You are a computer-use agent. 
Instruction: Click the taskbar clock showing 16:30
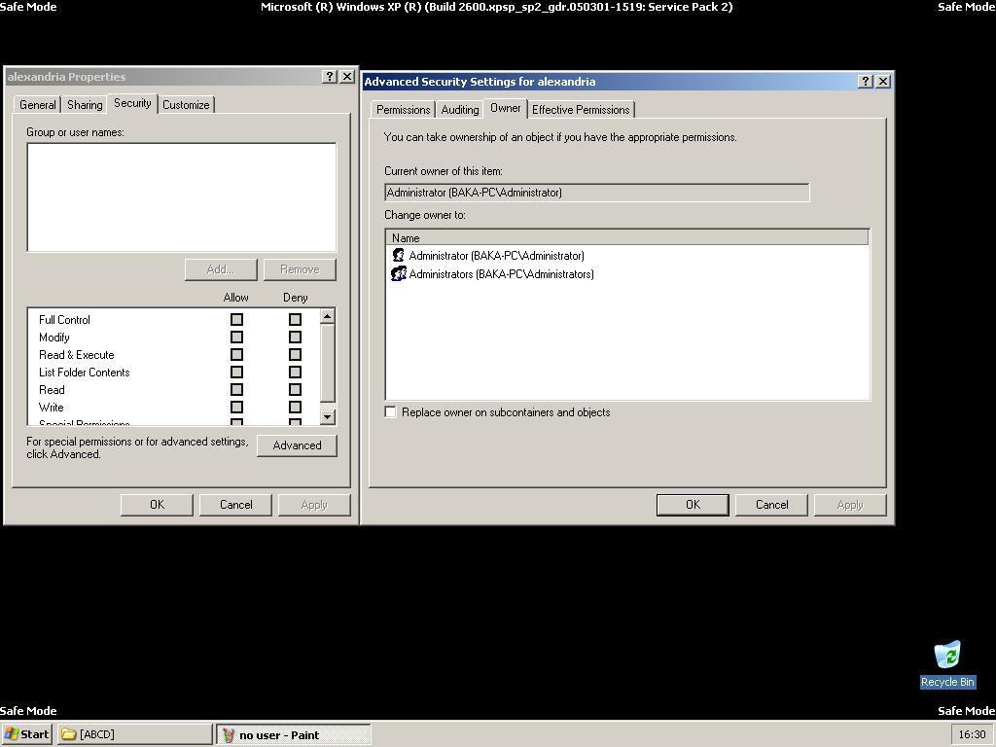coord(972,734)
